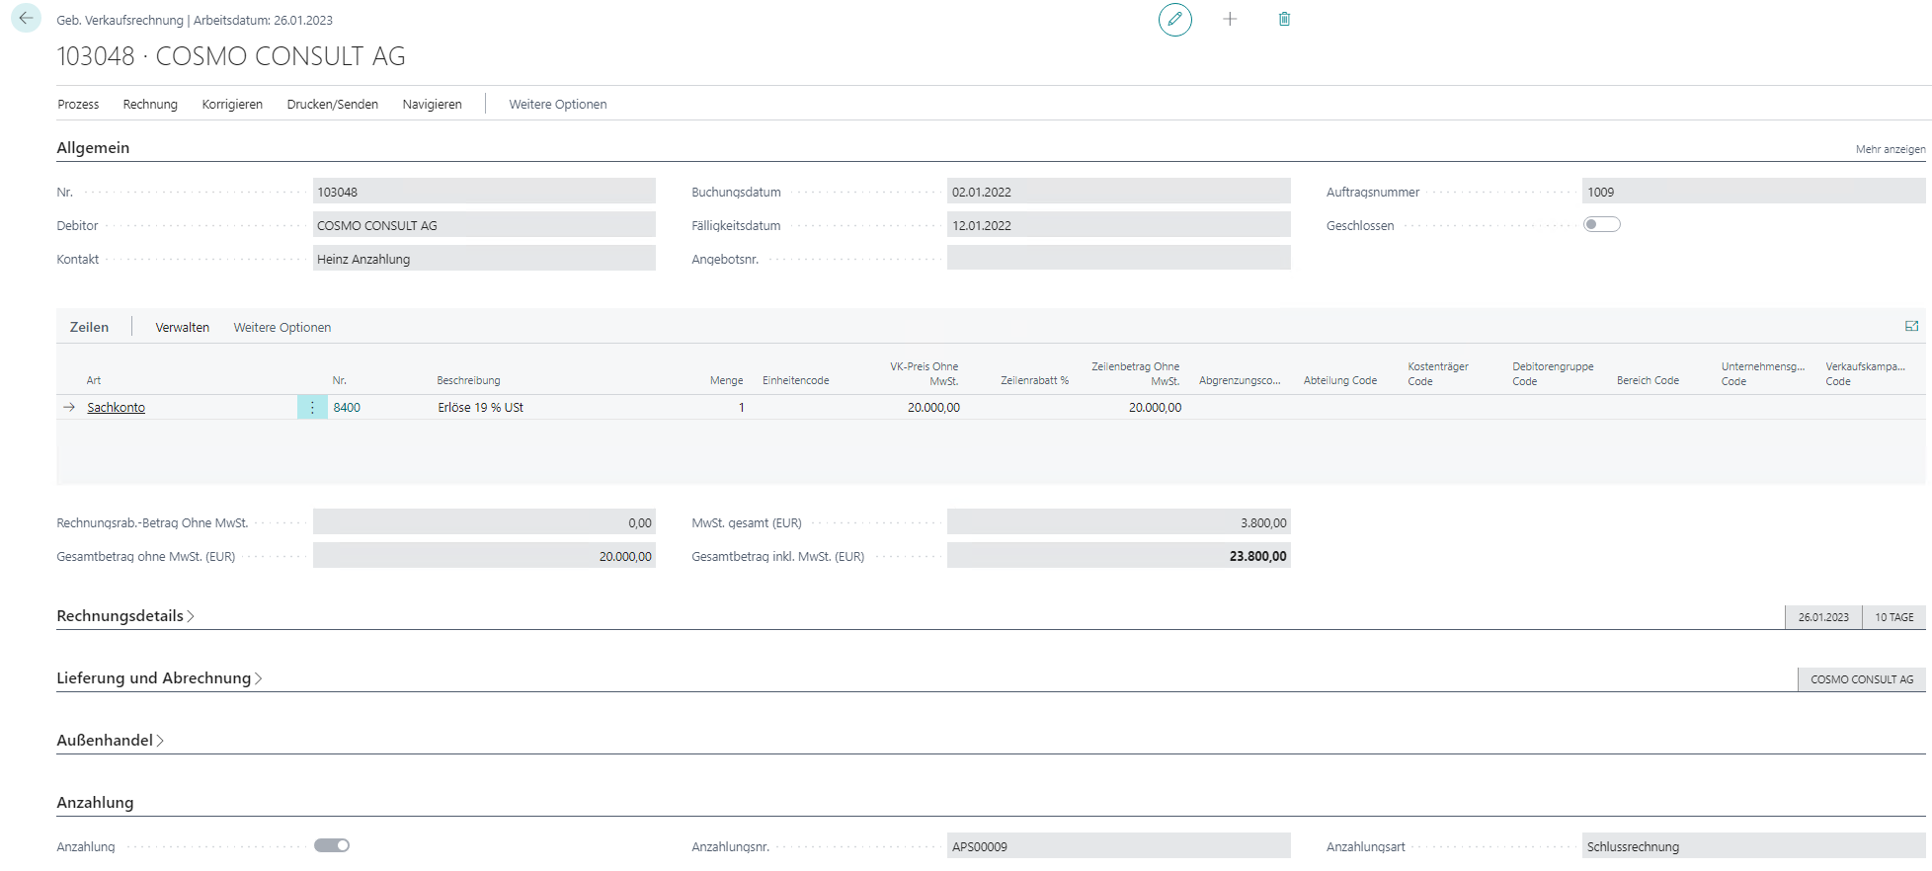The height and width of the screenshot is (871, 1932).
Task: Click the expand icon in Zeilen section
Action: point(1911,326)
